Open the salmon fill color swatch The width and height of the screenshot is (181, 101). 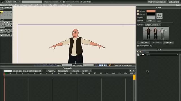pos(151,11)
